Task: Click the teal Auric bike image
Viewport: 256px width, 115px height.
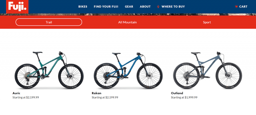Action: click(49, 70)
